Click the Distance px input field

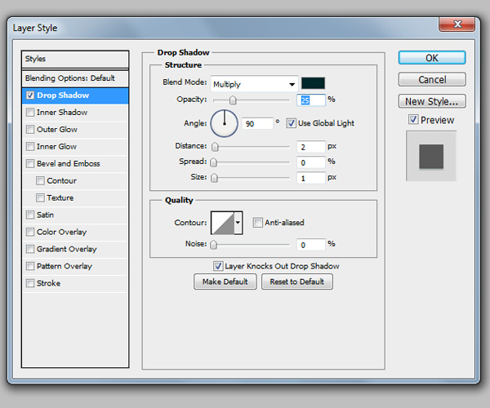tap(311, 147)
